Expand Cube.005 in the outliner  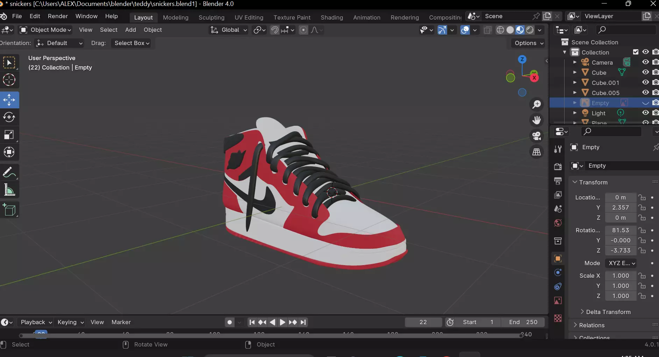[575, 93]
